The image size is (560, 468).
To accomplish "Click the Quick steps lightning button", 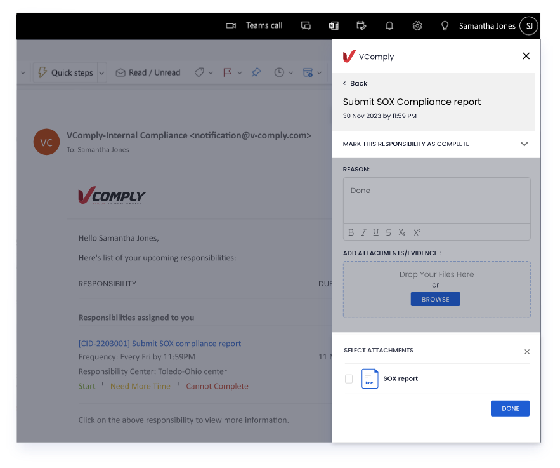I will tap(65, 72).
